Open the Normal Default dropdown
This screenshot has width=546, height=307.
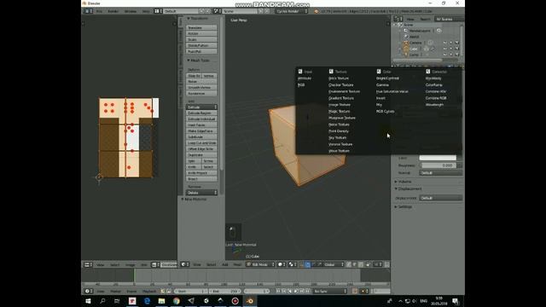pos(440,172)
